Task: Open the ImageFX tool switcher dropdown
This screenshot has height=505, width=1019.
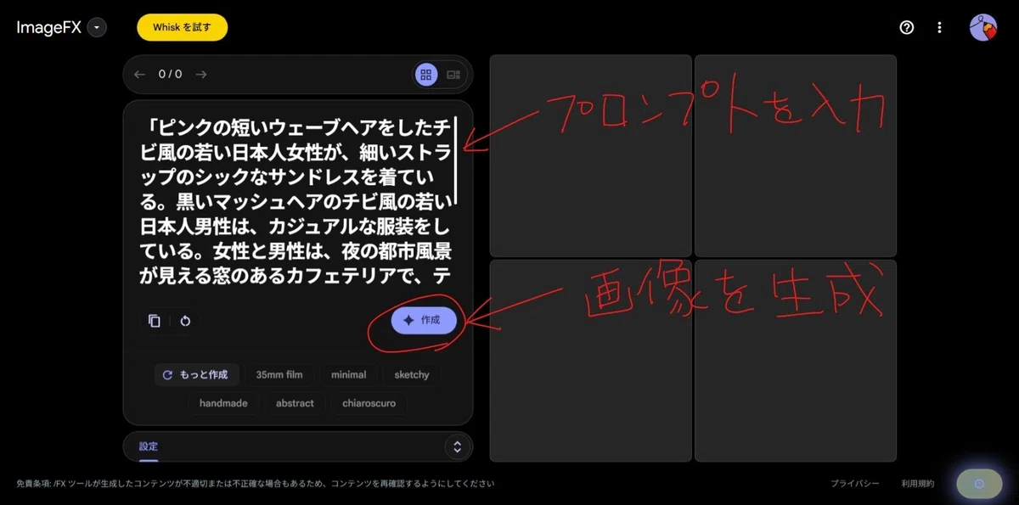Action: [97, 27]
